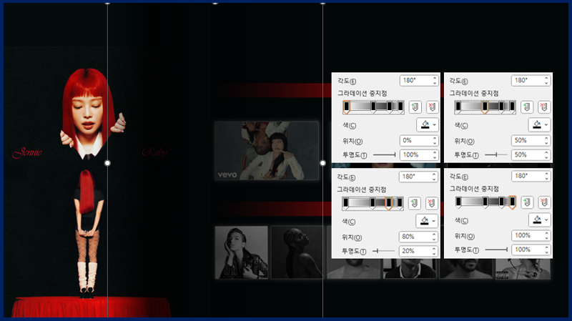Image resolution: width=572 pixels, height=321 pixels.
Task: Click transparency slider in the panel showing 50% transparency
Action: click(496, 155)
